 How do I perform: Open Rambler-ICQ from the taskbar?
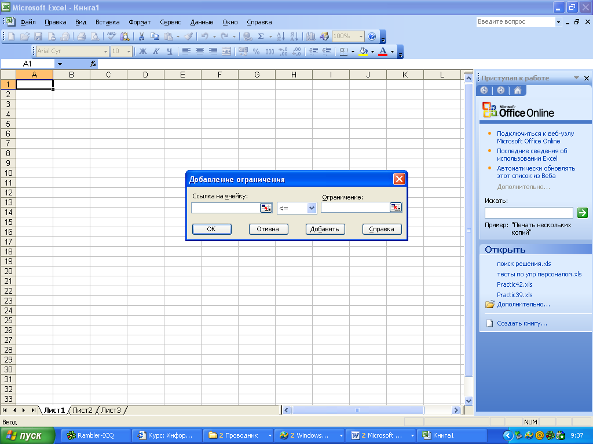(x=96, y=435)
